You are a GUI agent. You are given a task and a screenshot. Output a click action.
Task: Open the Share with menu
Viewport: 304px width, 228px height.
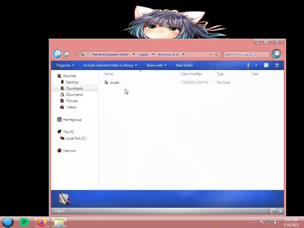156,65
